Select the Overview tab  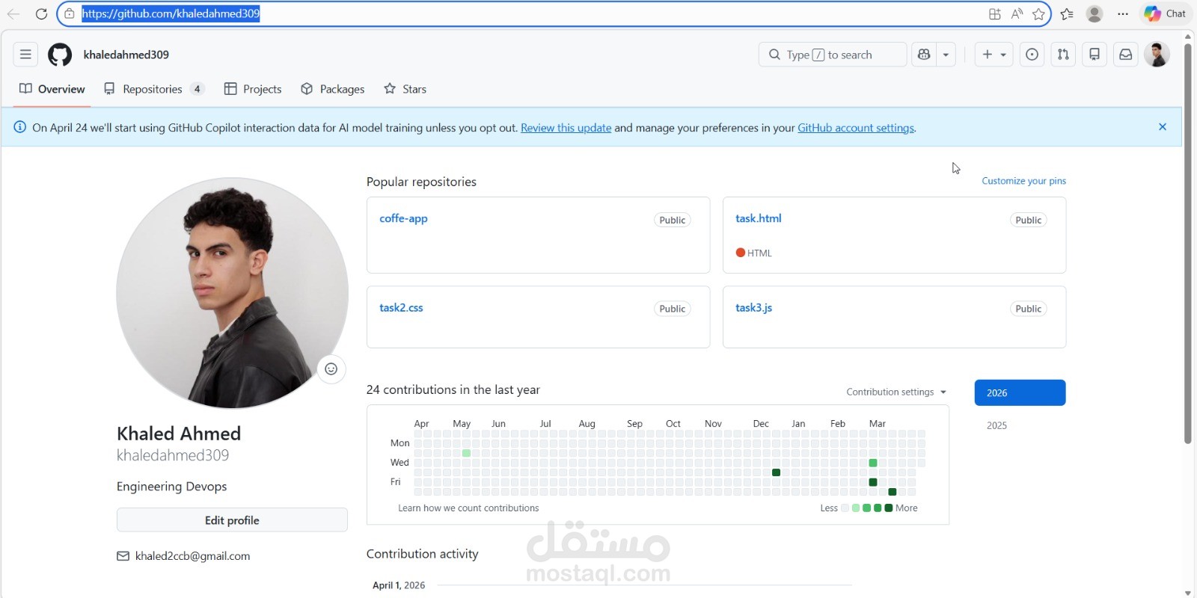click(52, 89)
